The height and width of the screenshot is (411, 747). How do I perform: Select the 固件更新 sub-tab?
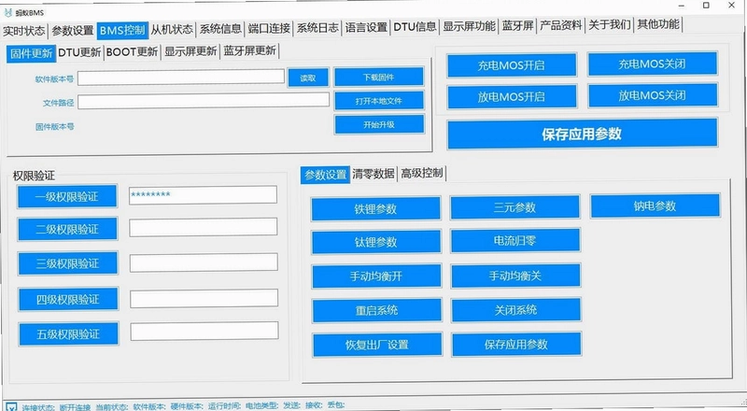click(x=31, y=54)
